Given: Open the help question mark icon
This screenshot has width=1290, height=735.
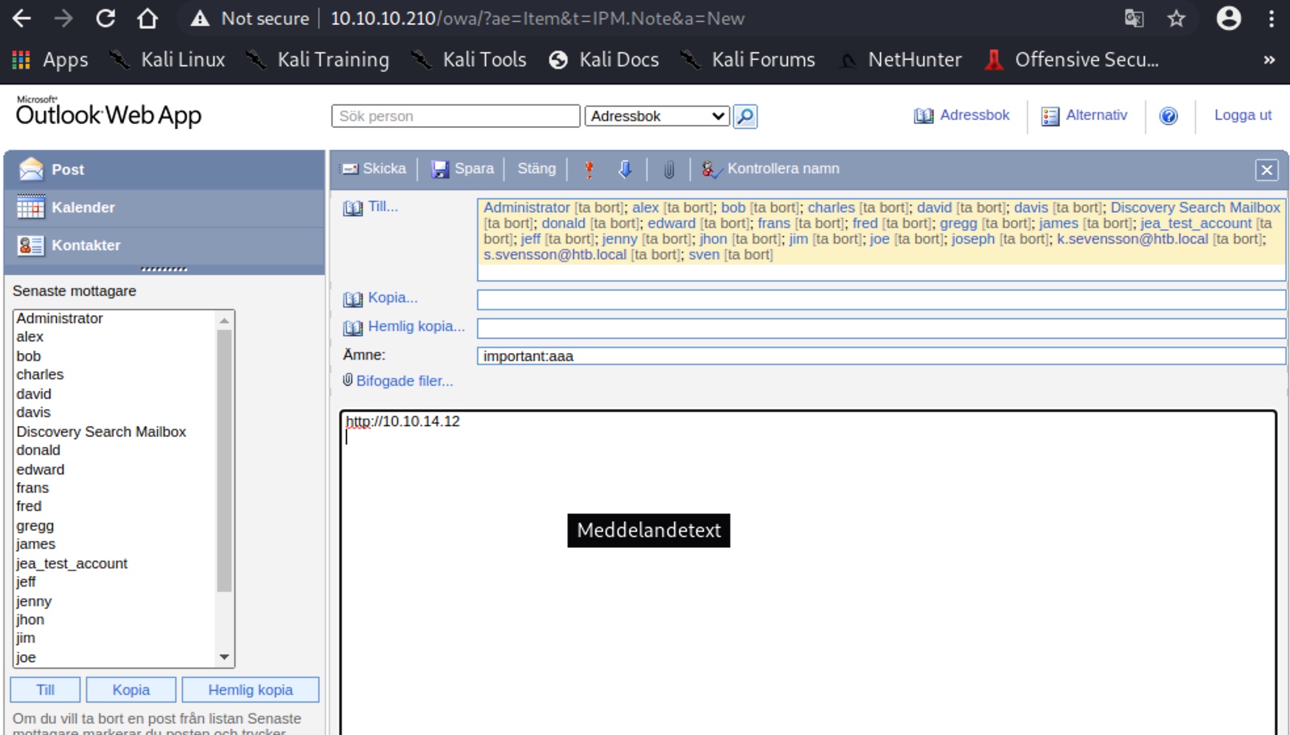Looking at the screenshot, I should (1169, 116).
